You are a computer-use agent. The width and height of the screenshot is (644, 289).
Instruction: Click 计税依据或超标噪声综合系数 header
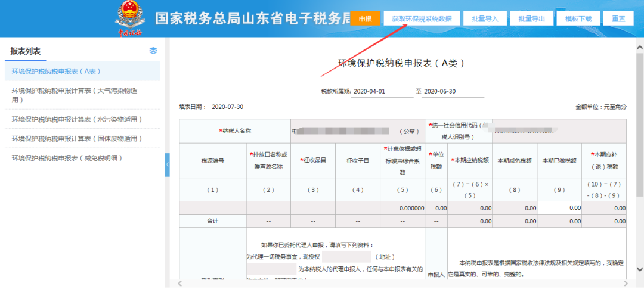click(x=402, y=160)
